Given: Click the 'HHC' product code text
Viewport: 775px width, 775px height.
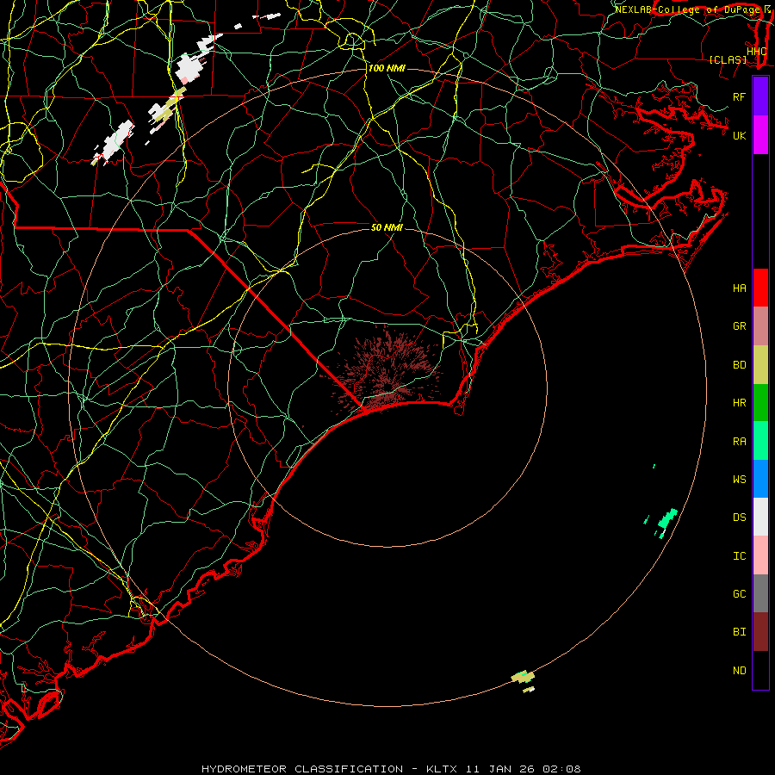Looking at the screenshot, I should (757, 51).
